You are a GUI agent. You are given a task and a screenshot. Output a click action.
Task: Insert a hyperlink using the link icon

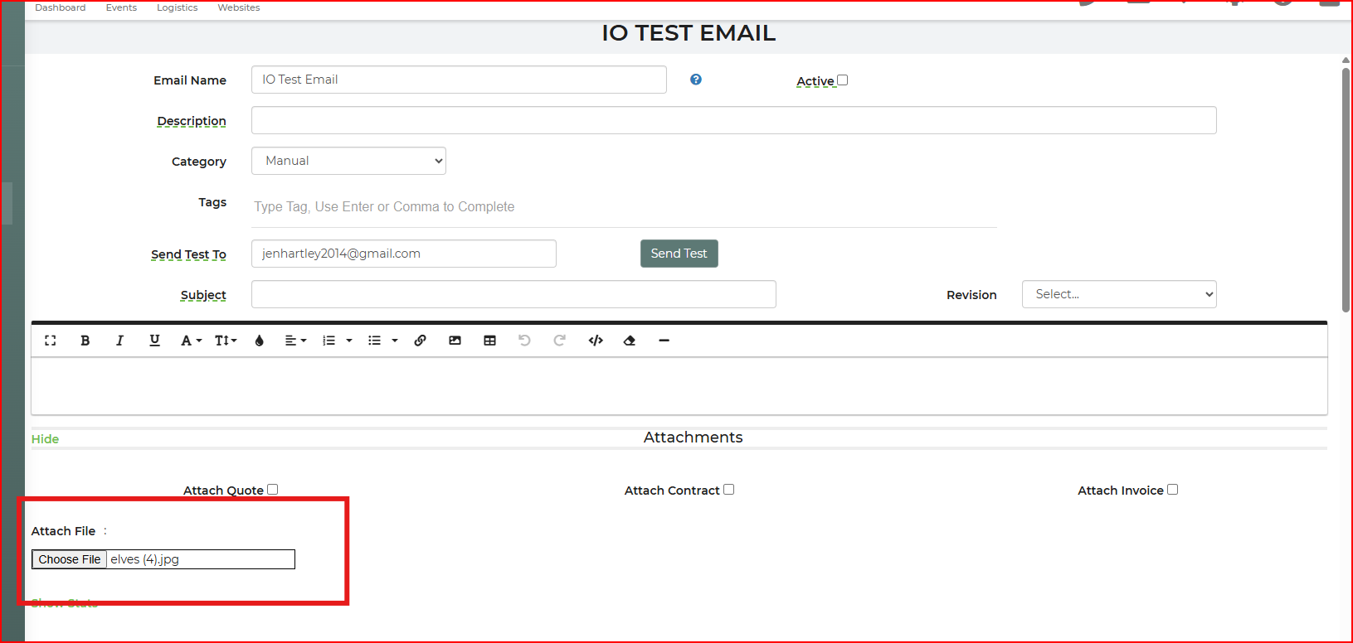coord(420,341)
